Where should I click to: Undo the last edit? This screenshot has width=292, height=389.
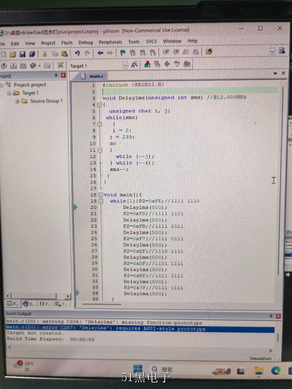coord(77,53)
